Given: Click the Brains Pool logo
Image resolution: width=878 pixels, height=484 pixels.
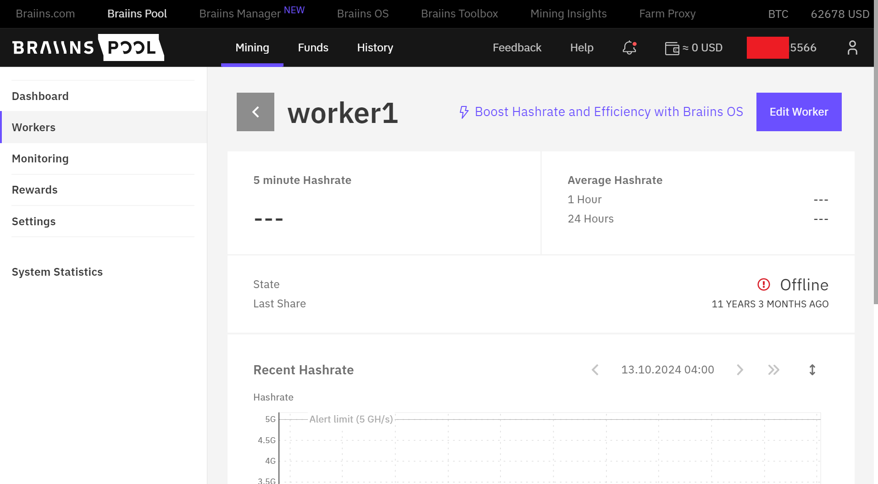Looking at the screenshot, I should tap(88, 48).
